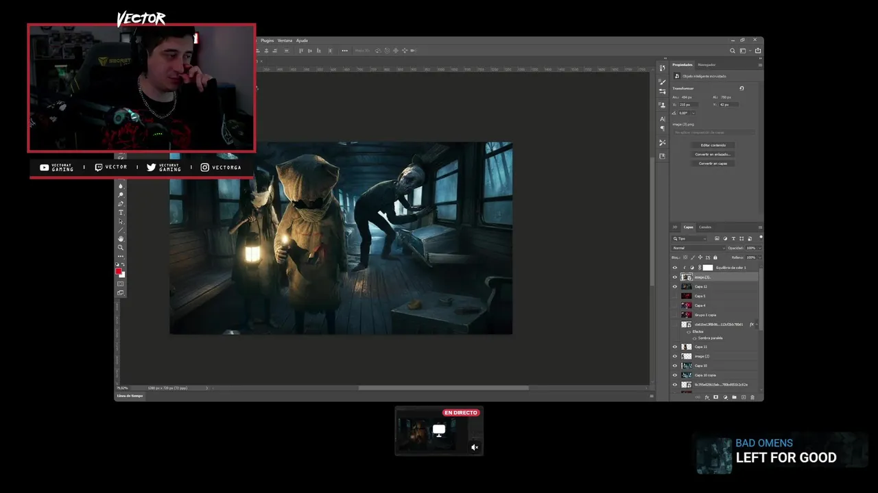Select the Hand tool
The width and height of the screenshot is (878, 493).
[x=121, y=239]
